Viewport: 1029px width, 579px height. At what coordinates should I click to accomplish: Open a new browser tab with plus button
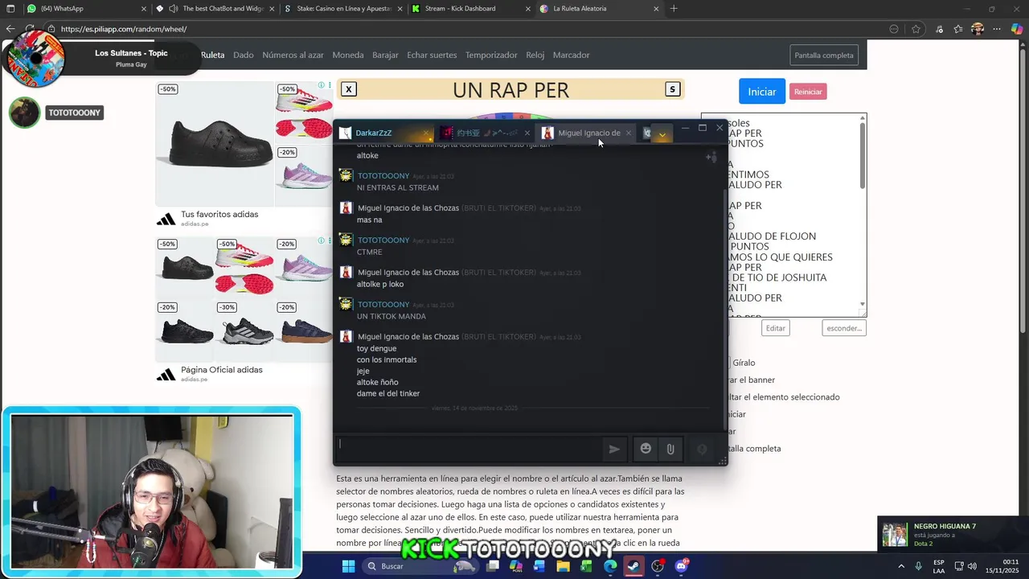point(674,9)
